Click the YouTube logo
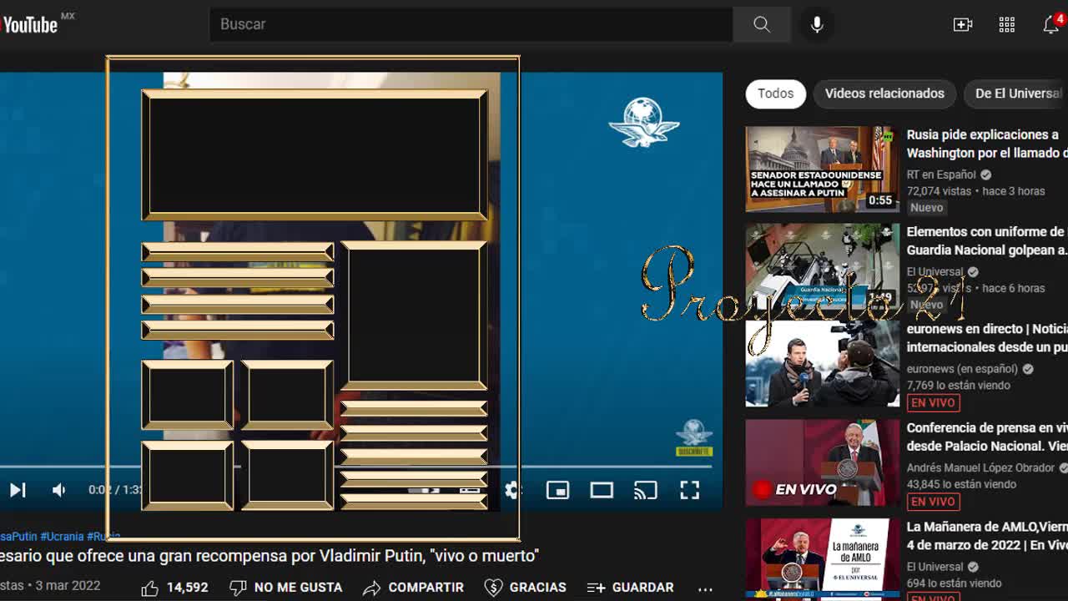 [x=29, y=24]
